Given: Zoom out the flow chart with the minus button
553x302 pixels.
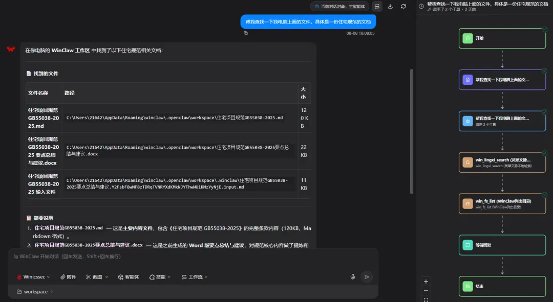Looking at the screenshot, I should 426,291.
